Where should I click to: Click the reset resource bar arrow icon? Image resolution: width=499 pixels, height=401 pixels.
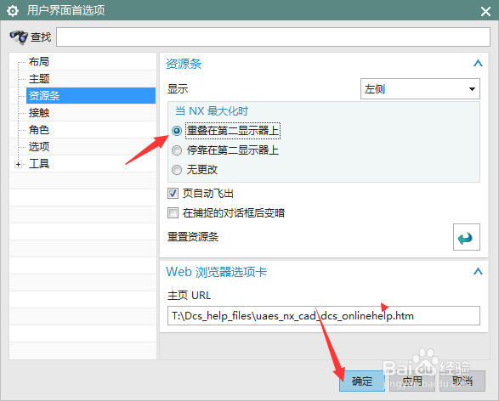pyautogui.click(x=466, y=237)
